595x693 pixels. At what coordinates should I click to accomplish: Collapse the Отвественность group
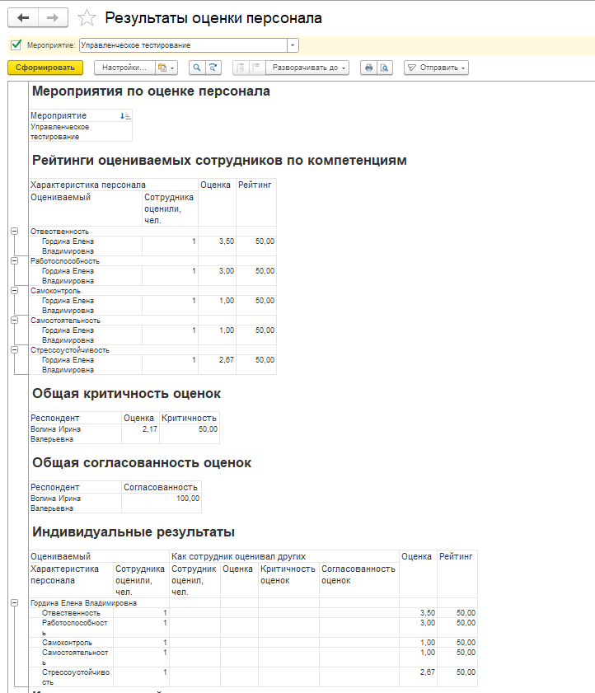coord(15,232)
